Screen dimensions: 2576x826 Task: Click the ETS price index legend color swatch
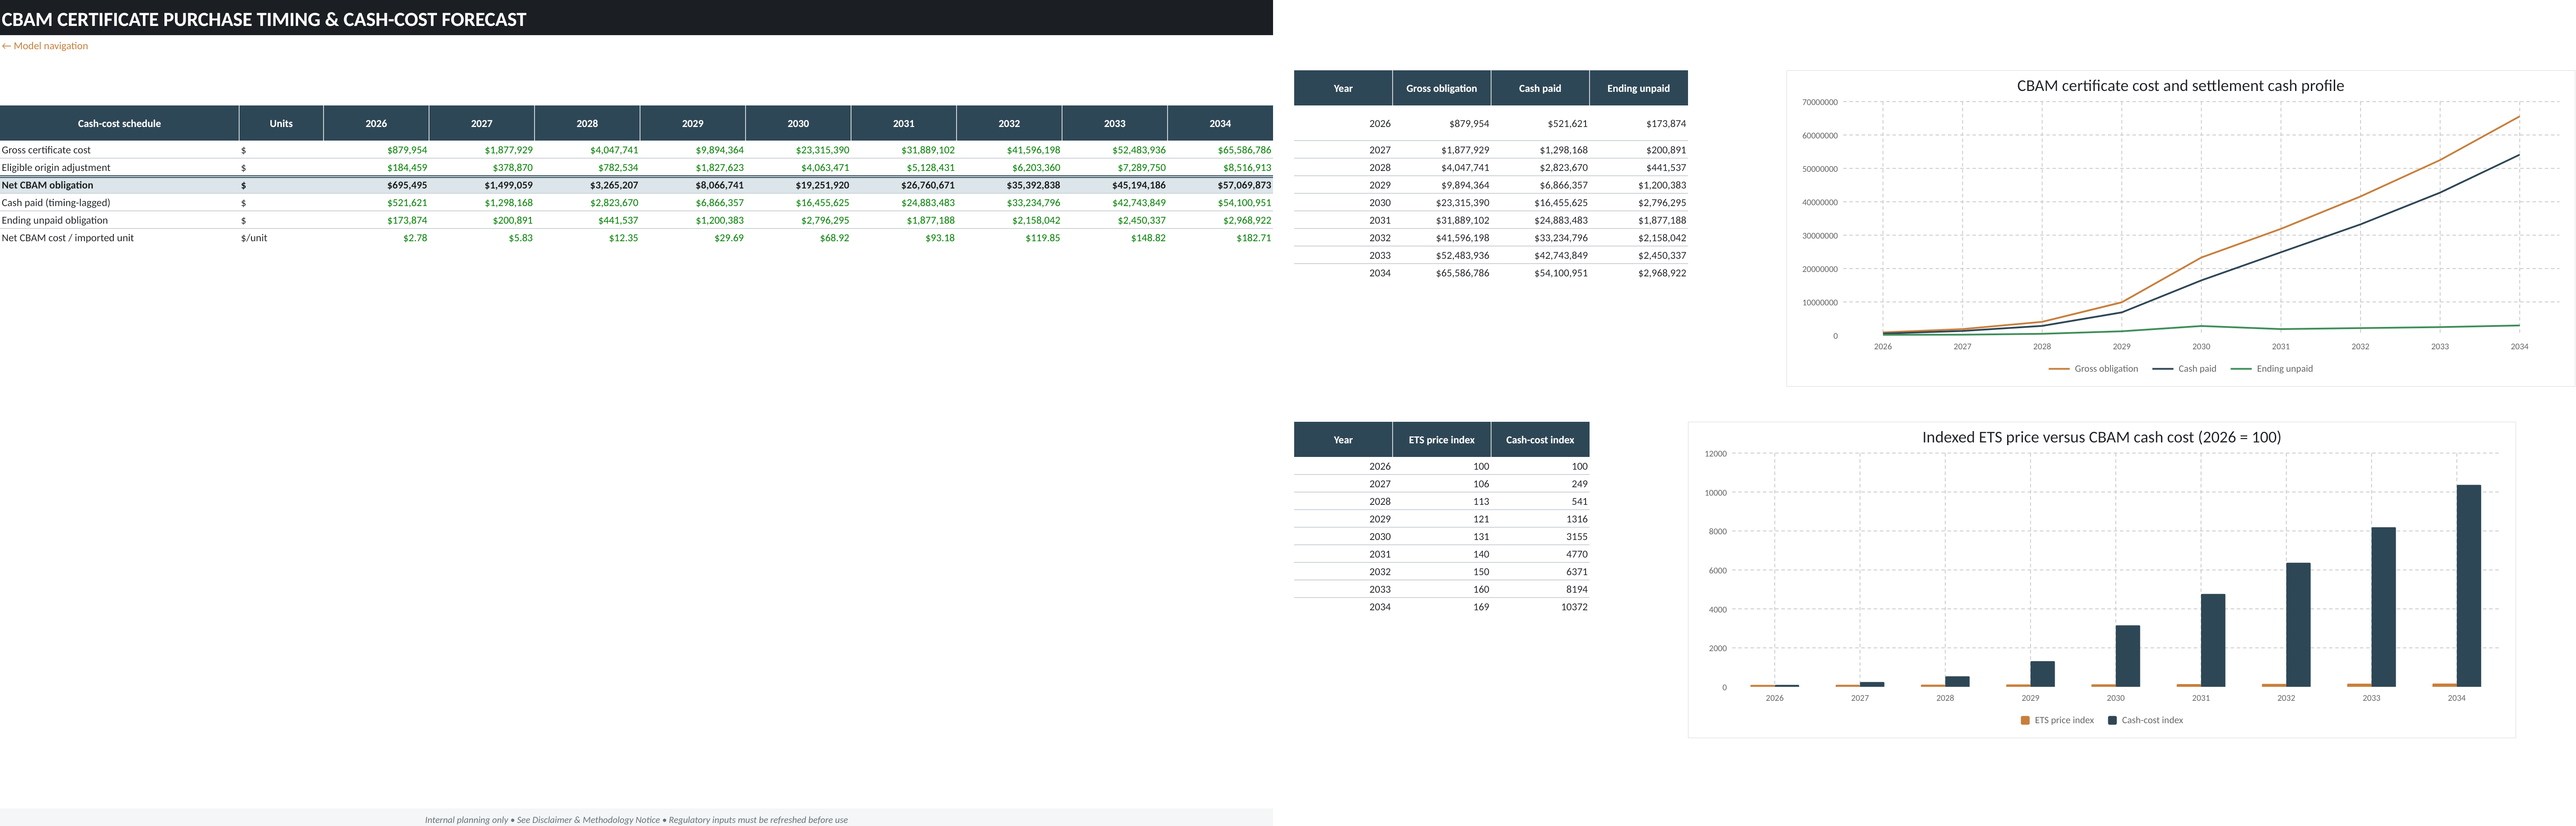[2025, 720]
